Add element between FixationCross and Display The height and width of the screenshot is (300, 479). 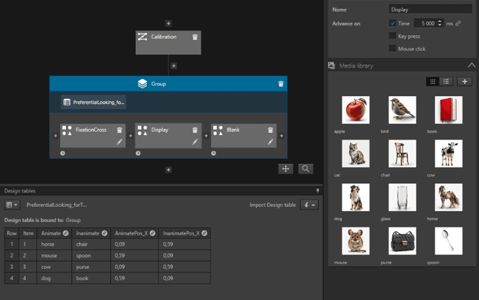click(131, 135)
